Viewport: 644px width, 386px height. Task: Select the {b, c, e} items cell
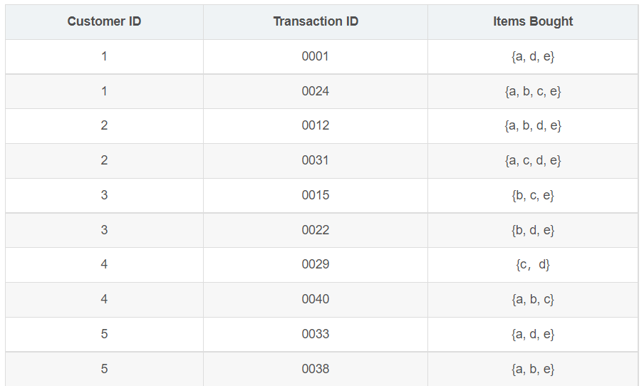click(533, 195)
